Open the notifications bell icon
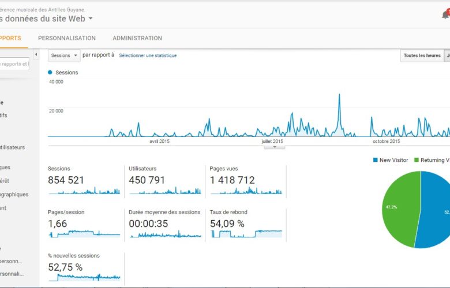This screenshot has width=450, height=288. [x=446, y=14]
